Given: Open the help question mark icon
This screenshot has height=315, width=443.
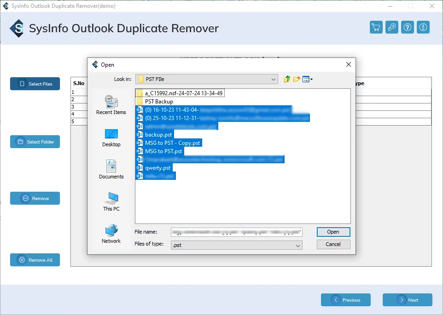Looking at the screenshot, I should point(408,27).
